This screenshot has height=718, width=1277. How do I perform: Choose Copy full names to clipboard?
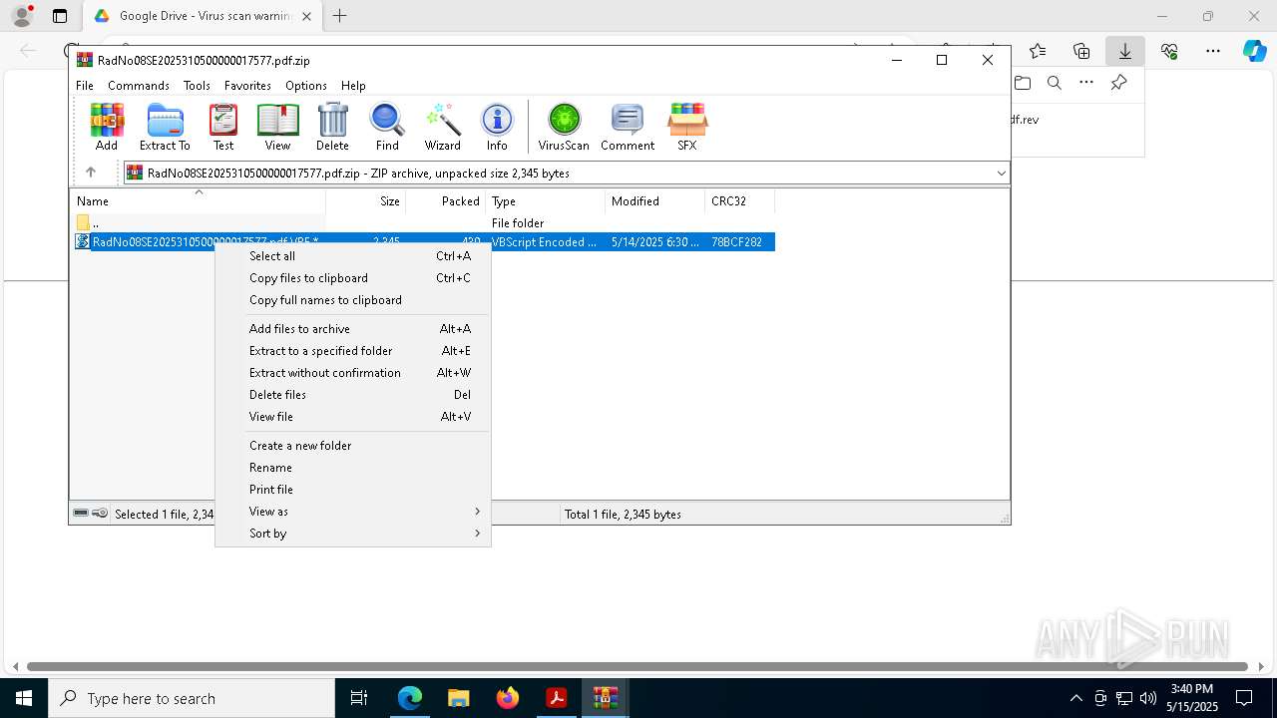point(353,300)
